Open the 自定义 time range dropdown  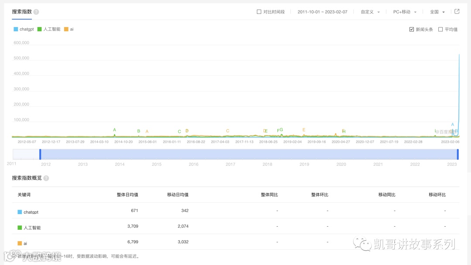(370, 12)
